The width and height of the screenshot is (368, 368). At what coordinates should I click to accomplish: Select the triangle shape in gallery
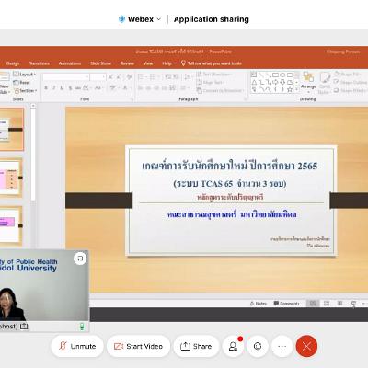coord(254,82)
